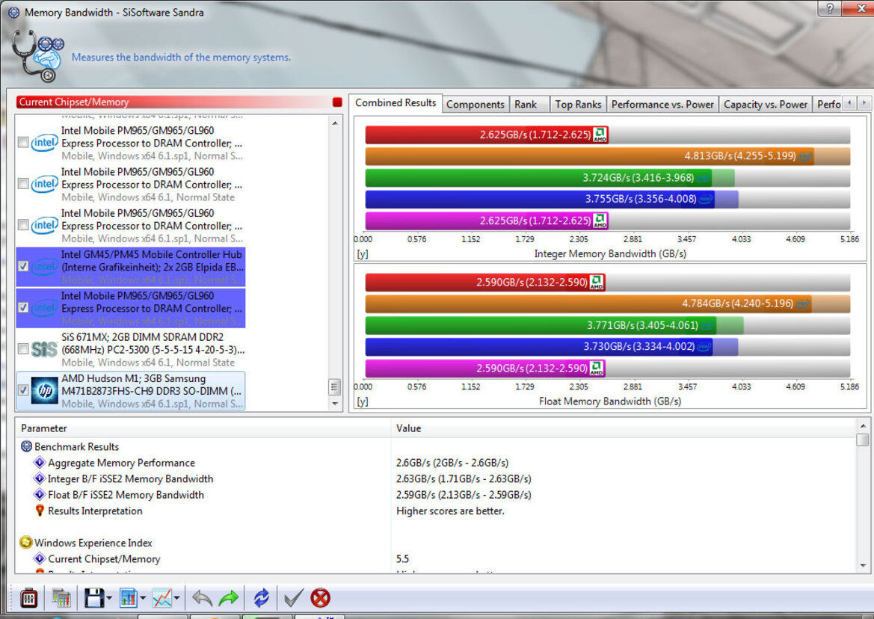Cancel using the red X circle icon
Screen dimensions: 874x619
[x=321, y=598]
